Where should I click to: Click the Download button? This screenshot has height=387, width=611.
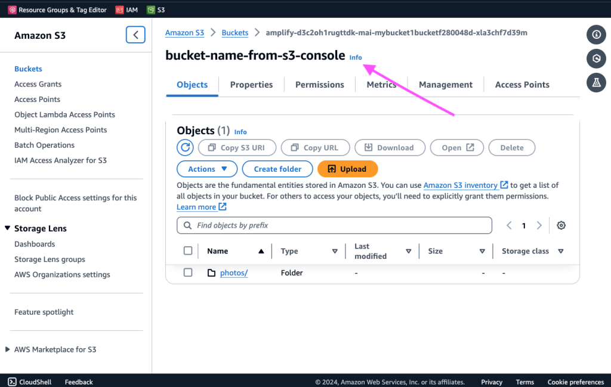(390, 147)
